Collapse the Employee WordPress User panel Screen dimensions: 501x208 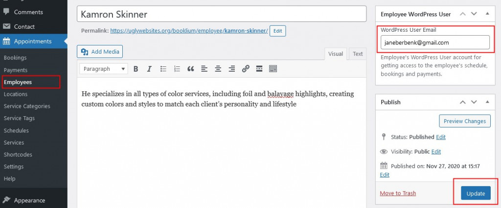(x=486, y=14)
